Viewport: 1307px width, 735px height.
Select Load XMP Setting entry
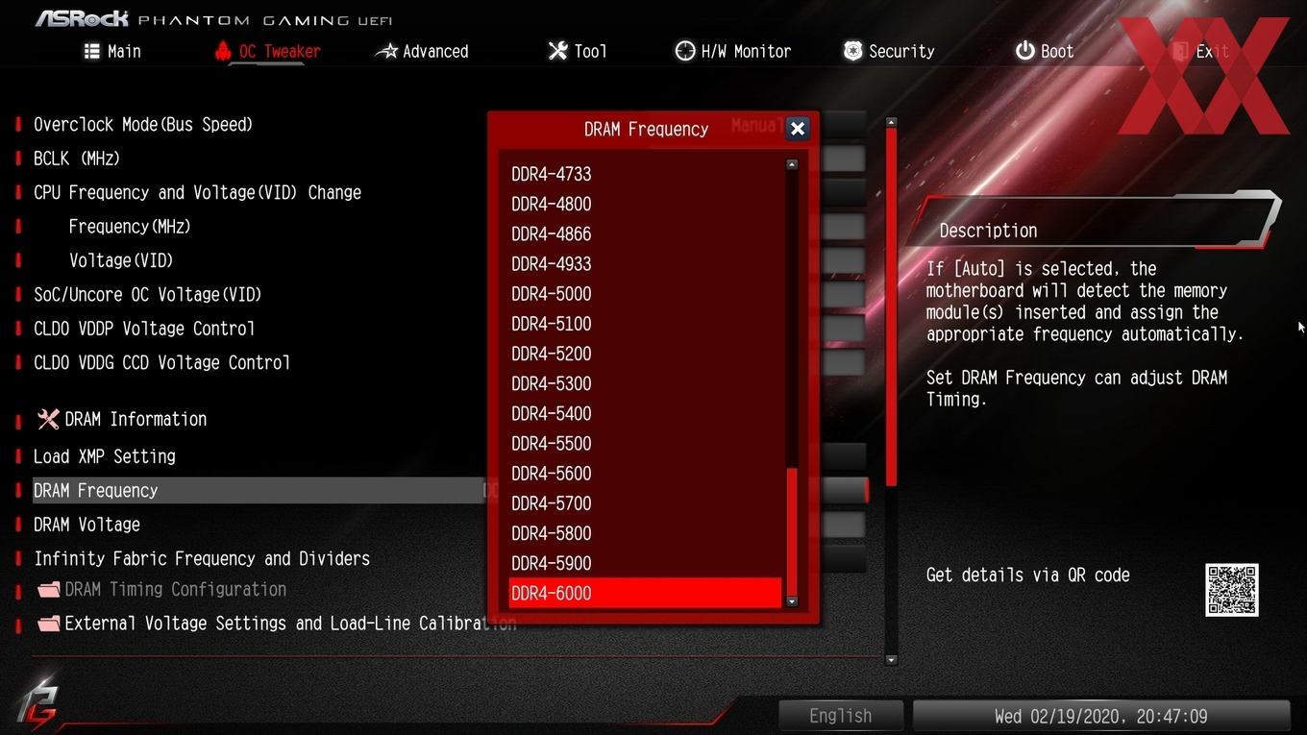(x=105, y=456)
